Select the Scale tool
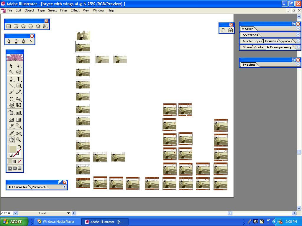 [x=19, y=99]
